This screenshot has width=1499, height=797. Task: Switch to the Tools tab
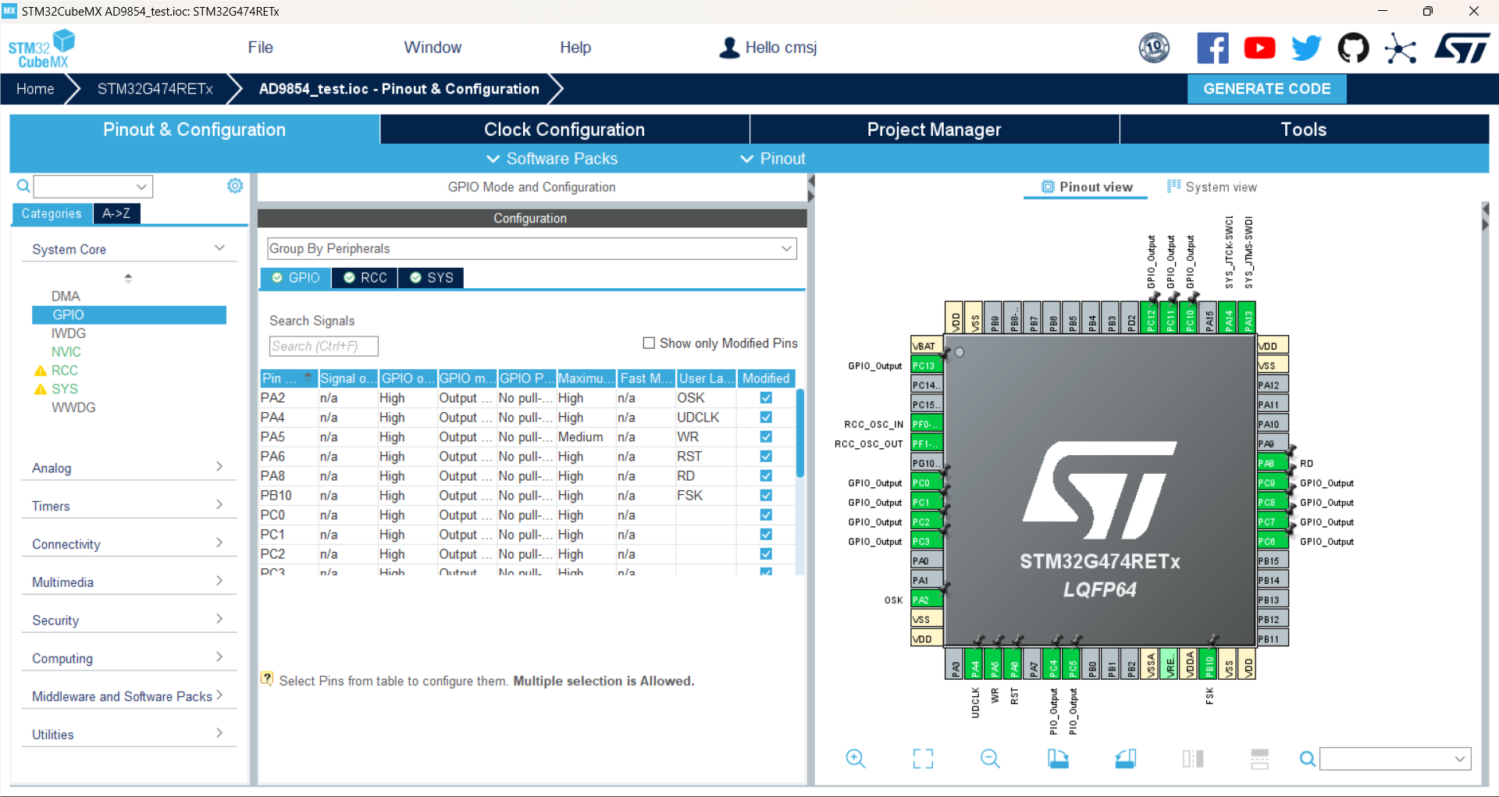[x=1304, y=130]
